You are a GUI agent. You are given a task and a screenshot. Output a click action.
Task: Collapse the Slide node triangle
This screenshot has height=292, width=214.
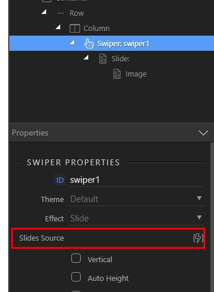[86, 57]
